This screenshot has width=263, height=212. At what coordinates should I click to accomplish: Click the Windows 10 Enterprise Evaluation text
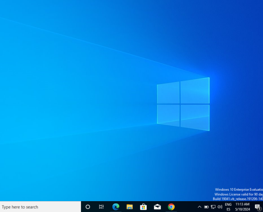pyautogui.click(x=239, y=189)
